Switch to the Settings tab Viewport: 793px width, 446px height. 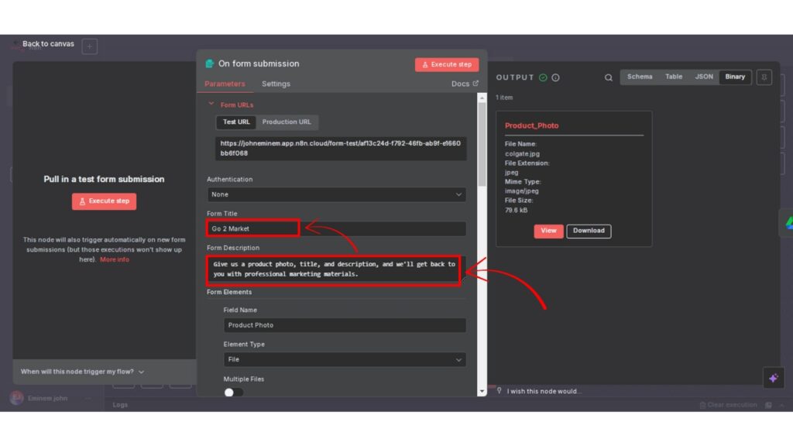[276, 84]
